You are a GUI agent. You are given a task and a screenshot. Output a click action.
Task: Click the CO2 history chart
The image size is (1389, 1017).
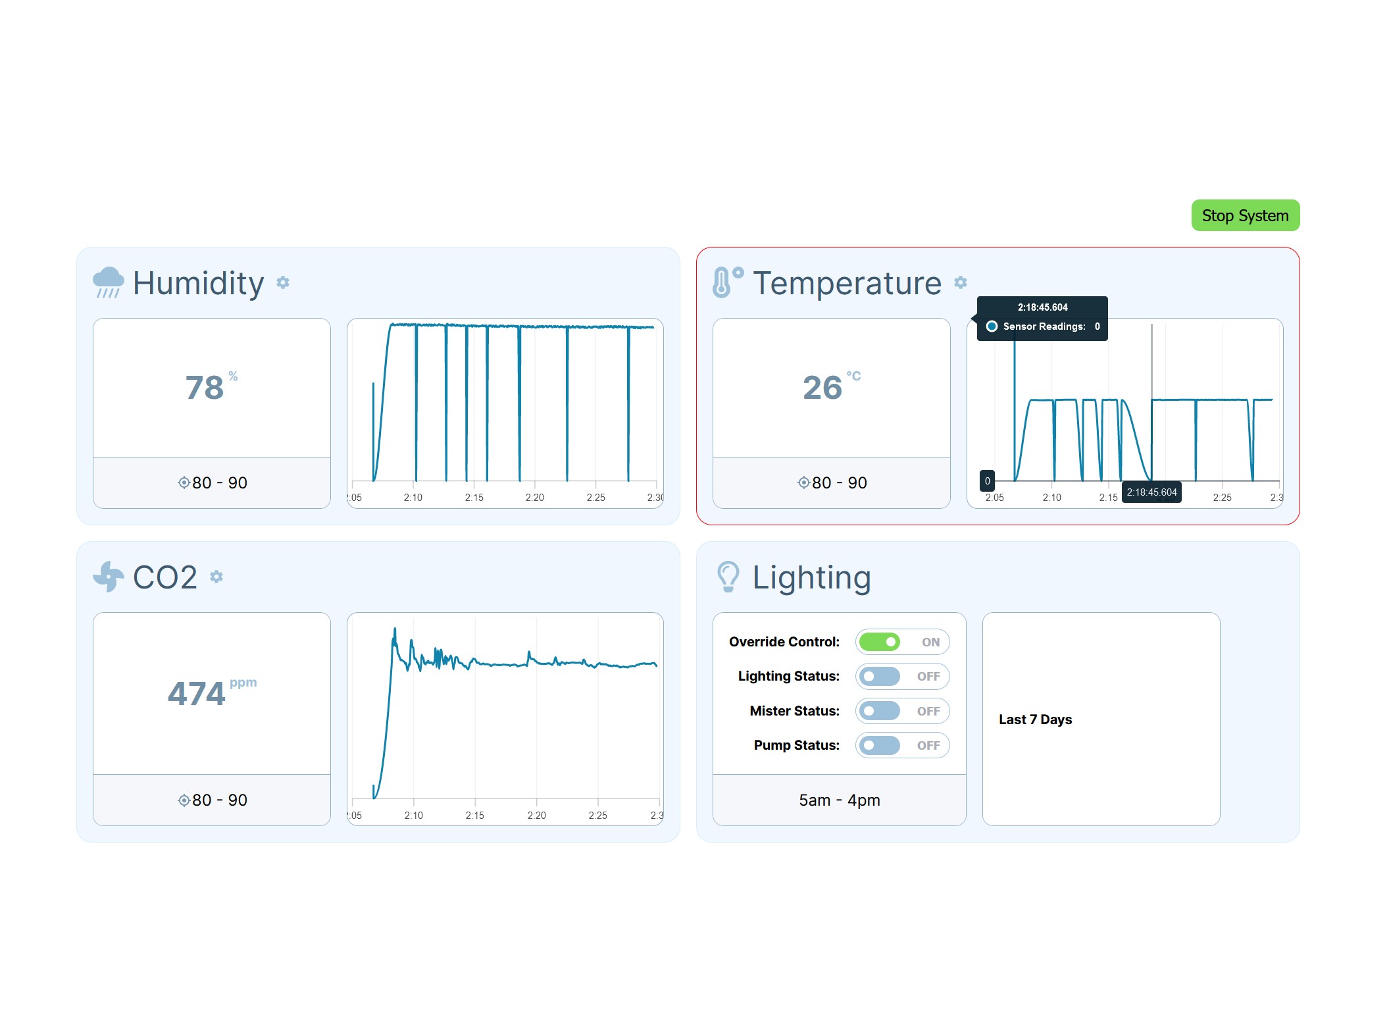click(x=505, y=718)
